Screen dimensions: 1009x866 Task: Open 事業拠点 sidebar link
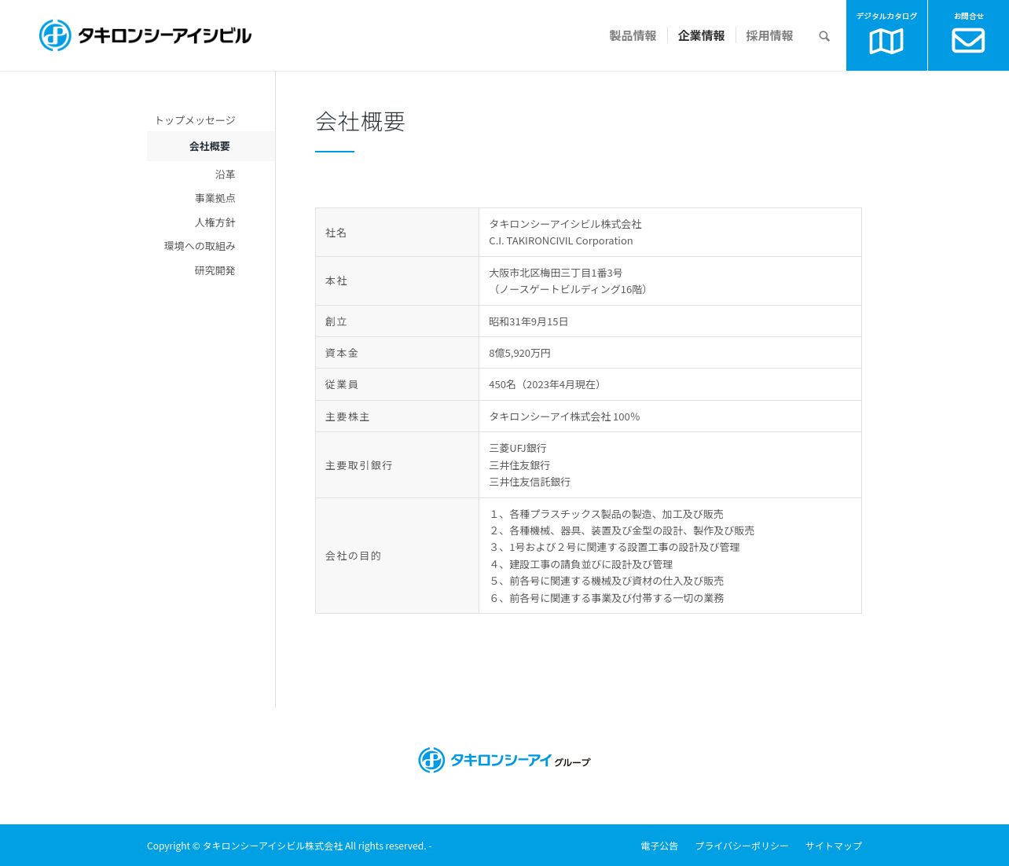click(215, 198)
